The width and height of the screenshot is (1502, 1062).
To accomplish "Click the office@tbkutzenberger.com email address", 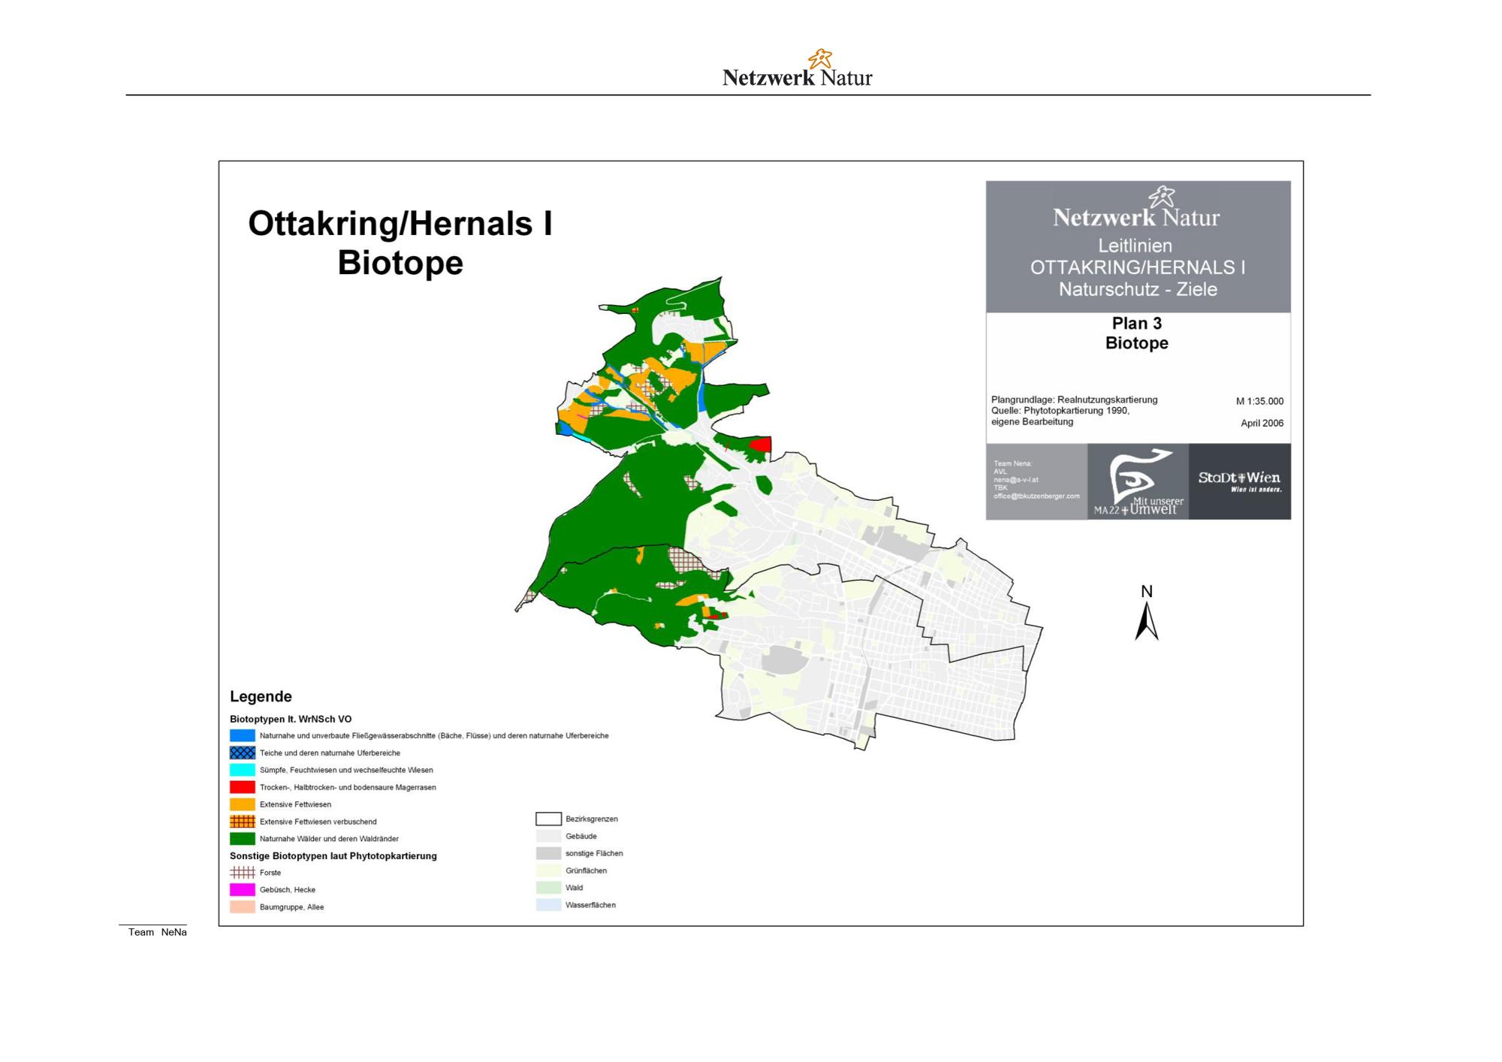I will coord(1036,496).
